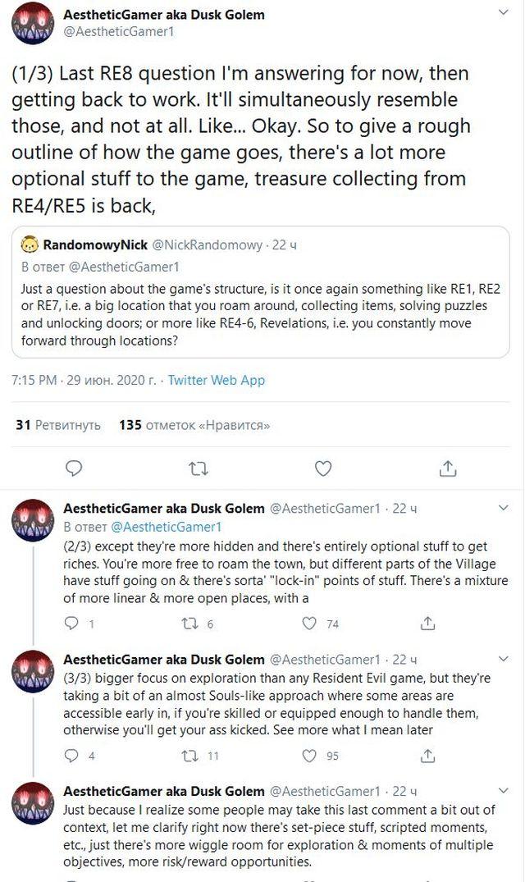
Task: Reply to the main (1/3) tweet
Action: coord(74,468)
